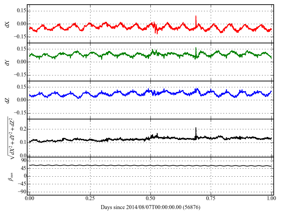The width and height of the screenshot is (281, 215).
Task: Click the dY y-axis label
Action: pos(8,62)
